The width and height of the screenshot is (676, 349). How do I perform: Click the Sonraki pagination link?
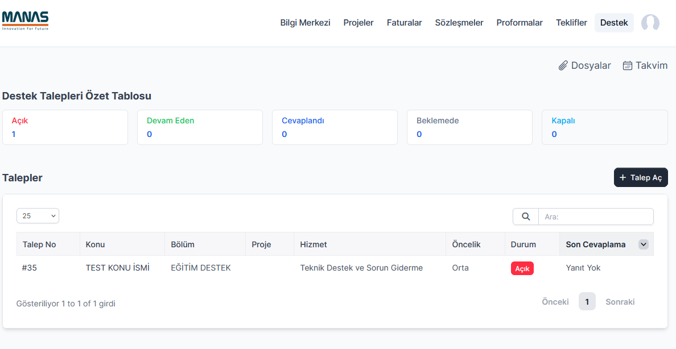coord(620,301)
